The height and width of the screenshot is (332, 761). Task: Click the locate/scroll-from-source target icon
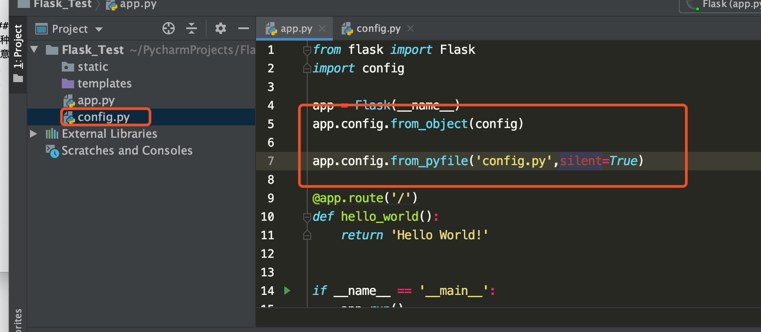point(168,29)
